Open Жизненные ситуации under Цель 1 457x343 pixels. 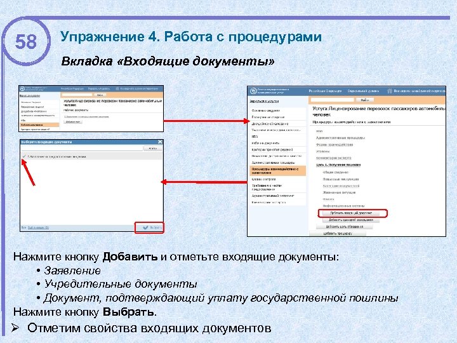click(339, 192)
